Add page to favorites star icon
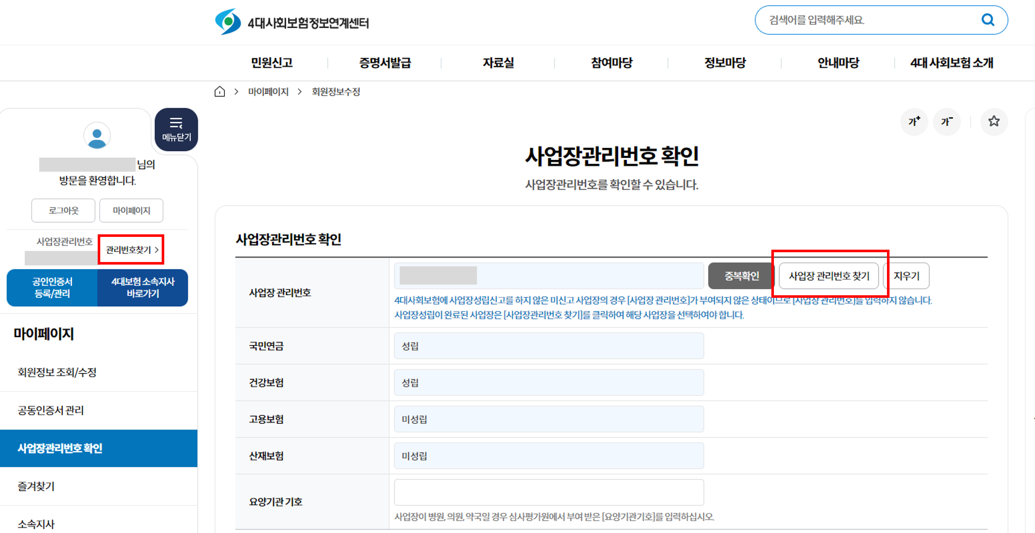 pyautogui.click(x=994, y=122)
